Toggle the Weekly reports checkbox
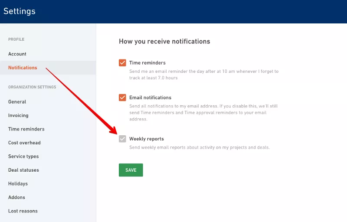The width and height of the screenshot is (347, 222). click(122, 139)
